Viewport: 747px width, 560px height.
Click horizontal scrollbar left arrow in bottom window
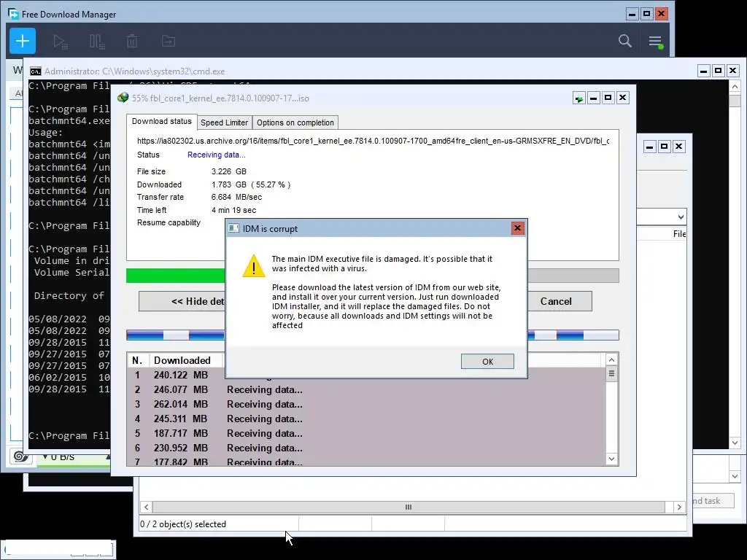pyautogui.click(x=146, y=507)
